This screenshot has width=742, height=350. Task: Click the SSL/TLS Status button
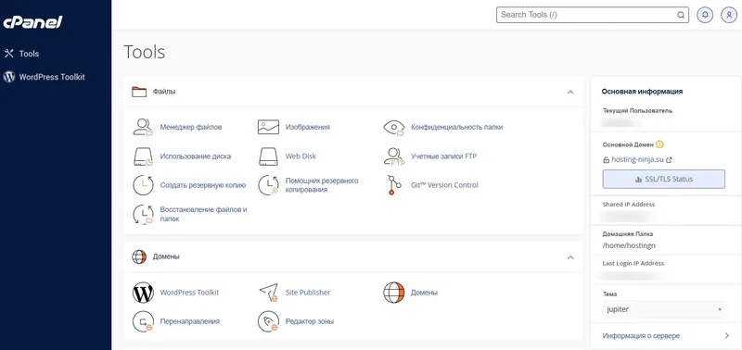point(663,179)
